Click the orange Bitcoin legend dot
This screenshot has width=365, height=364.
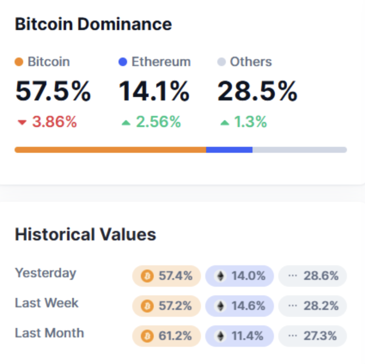pos(19,62)
